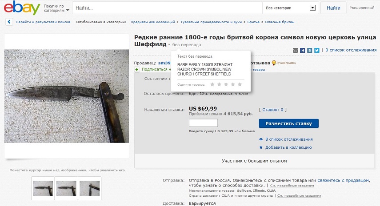This screenshot has height=206, width=380.
Task: Click the 'Найти' search button
Action: click(333, 8)
